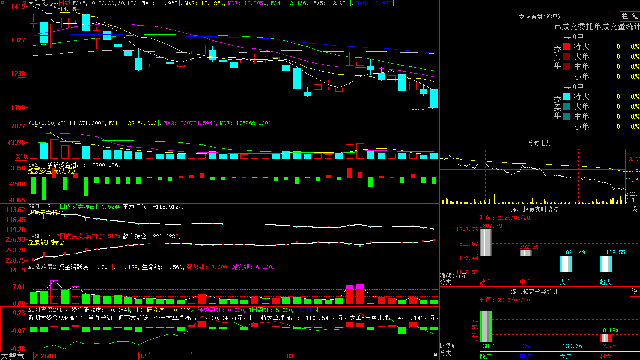The height and width of the screenshot is (360, 640).
Task: Click the 龙虎看盘(逐单) panel title
Action: point(540,16)
